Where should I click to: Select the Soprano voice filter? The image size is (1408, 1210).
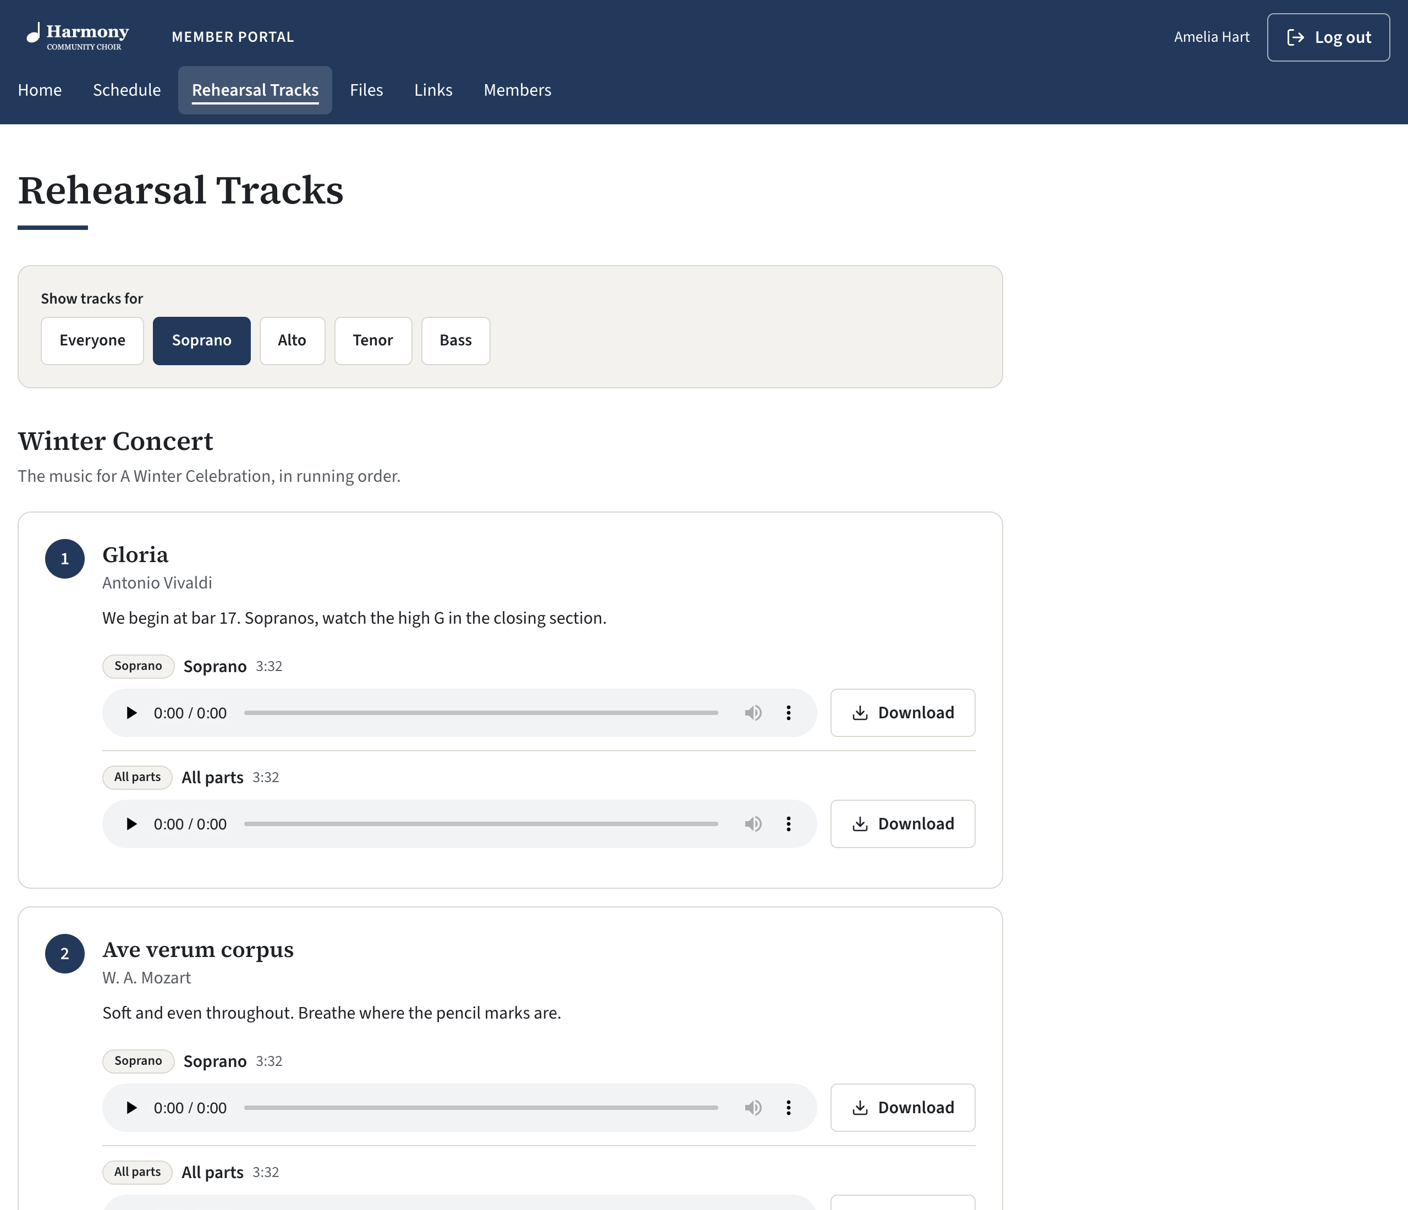coord(201,340)
